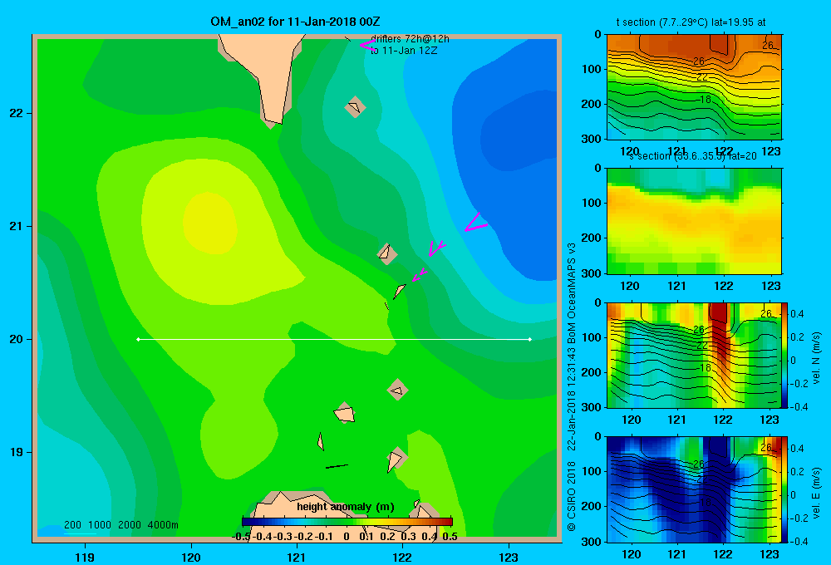The image size is (831, 565).
Task: Select the right endpoint of white section line
Action: point(529,339)
